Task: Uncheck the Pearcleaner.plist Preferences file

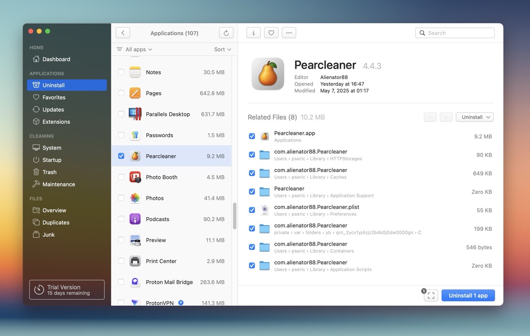Action: coord(252,210)
